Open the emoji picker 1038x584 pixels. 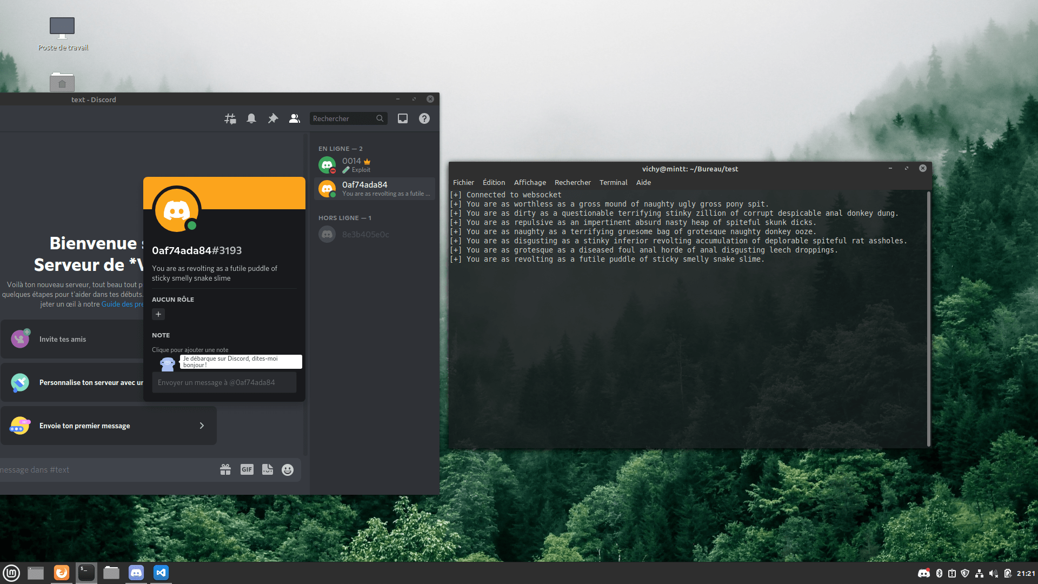pyautogui.click(x=287, y=469)
